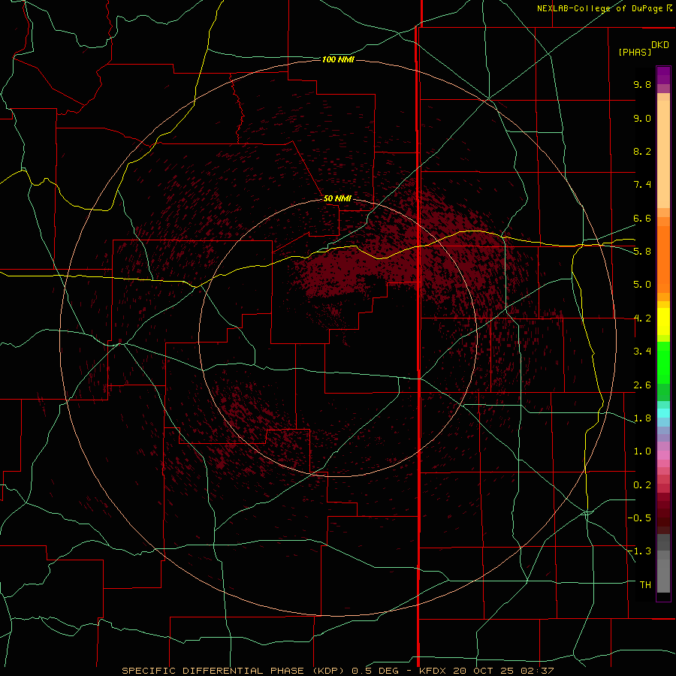
Task: Click the KFDX 20 OCT 25 02:37 timestamp
Action: (486, 671)
